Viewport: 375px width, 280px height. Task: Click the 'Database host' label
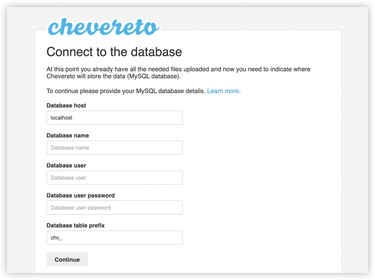[66, 106]
